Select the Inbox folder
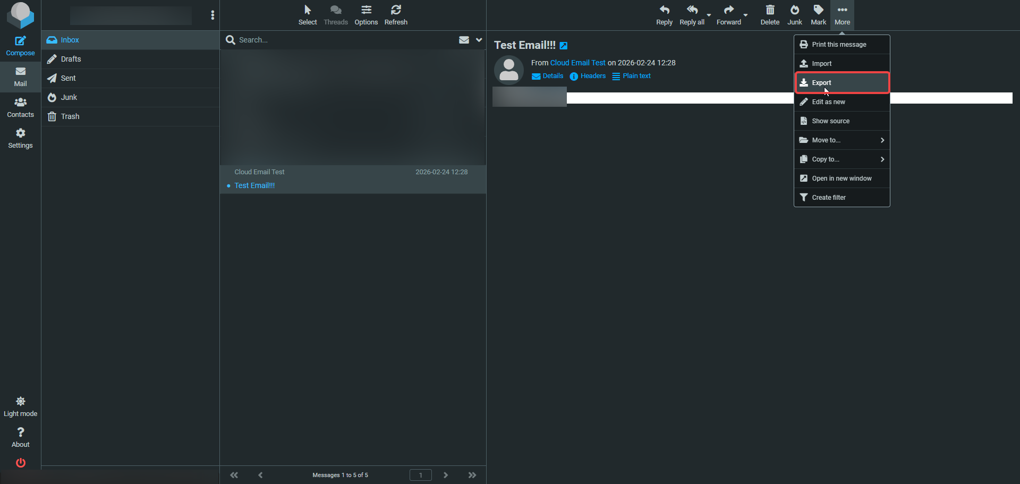The width and height of the screenshot is (1020, 484). click(x=130, y=40)
